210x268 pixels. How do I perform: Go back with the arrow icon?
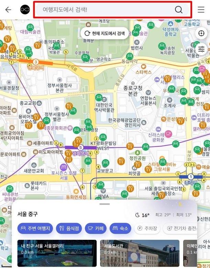[x=8, y=10]
